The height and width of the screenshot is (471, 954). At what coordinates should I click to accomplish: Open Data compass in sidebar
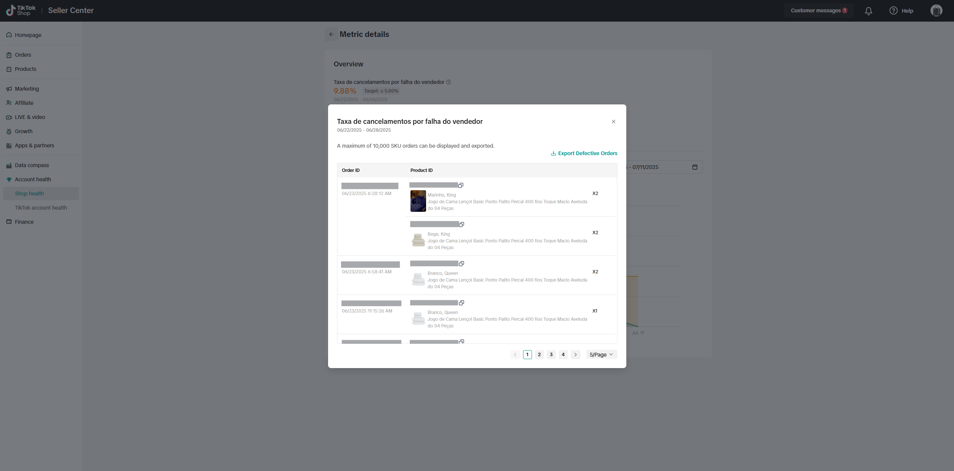coord(32,165)
